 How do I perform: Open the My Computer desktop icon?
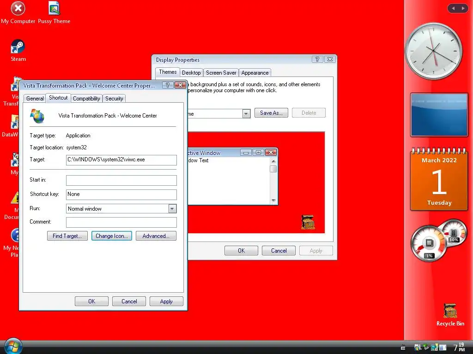(18, 12)
